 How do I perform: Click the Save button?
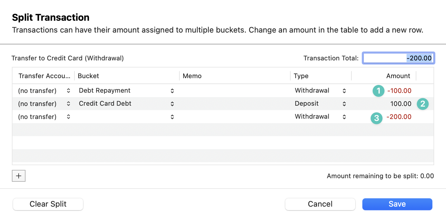[x=397, y=204]
